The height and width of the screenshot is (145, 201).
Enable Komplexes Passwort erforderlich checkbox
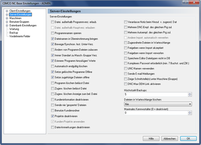(x=126, y=63)
